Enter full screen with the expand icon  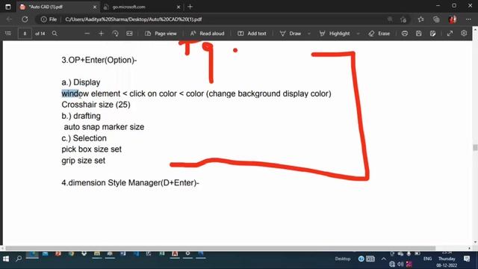pos(450,34)
